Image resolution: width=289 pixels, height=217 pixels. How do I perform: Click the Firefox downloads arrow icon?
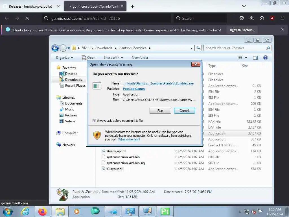pos(251,18)
